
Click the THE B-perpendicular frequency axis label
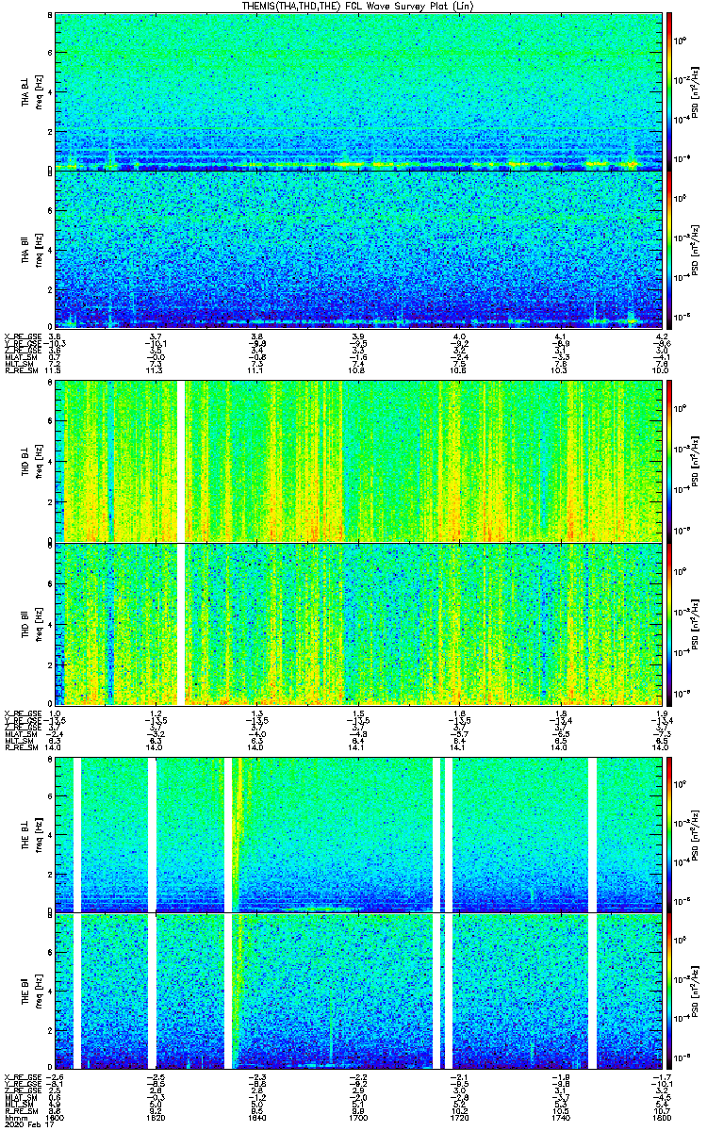point(27,832)
